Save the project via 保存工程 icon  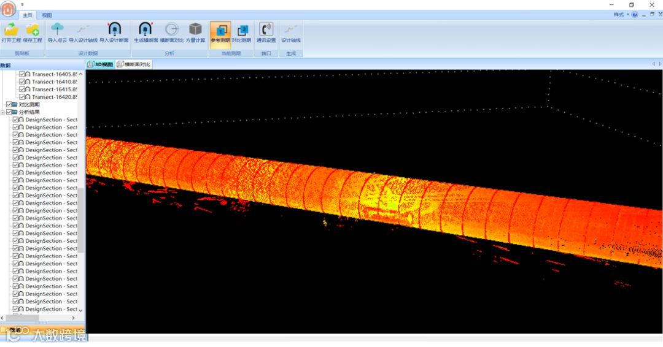pos(33,33)
